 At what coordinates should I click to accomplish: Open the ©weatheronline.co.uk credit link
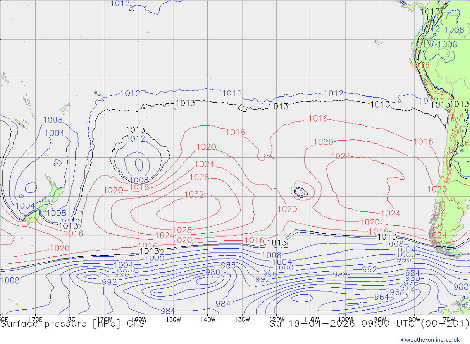tap(431, 340)
